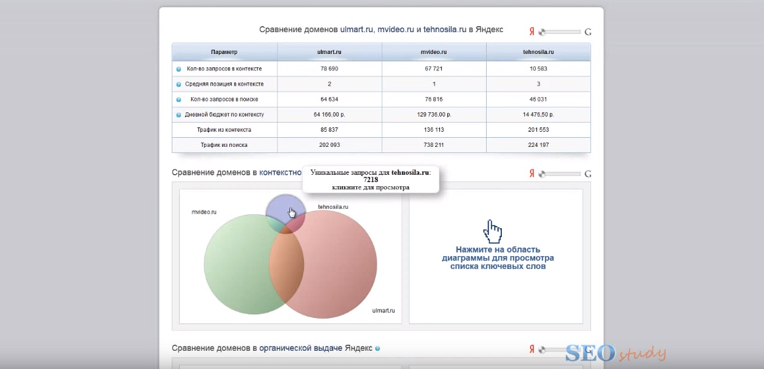The width and height of the screenshot is (764, 369).
Task: Select the 'Дневной бюджет по контексту' row label
Action: (224, 115)
